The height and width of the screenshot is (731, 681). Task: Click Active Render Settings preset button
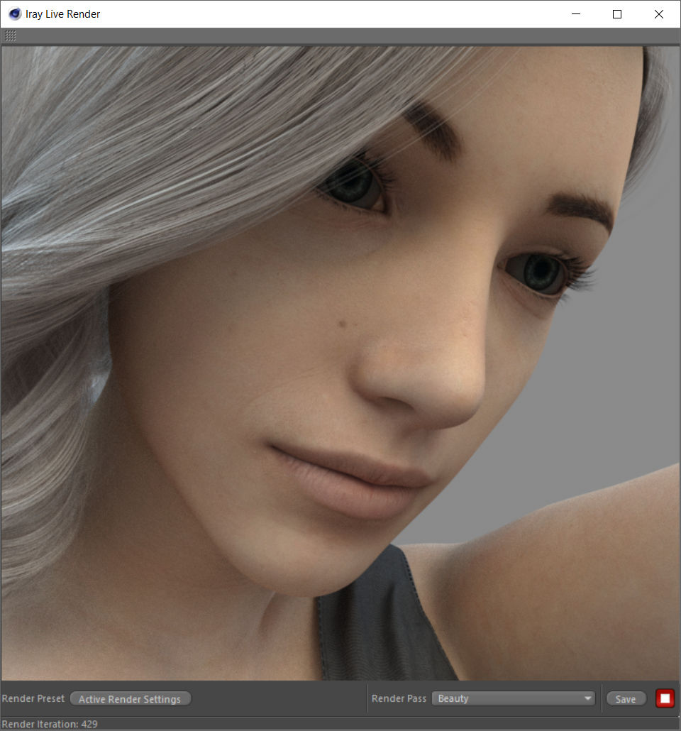tap(130, 699)
